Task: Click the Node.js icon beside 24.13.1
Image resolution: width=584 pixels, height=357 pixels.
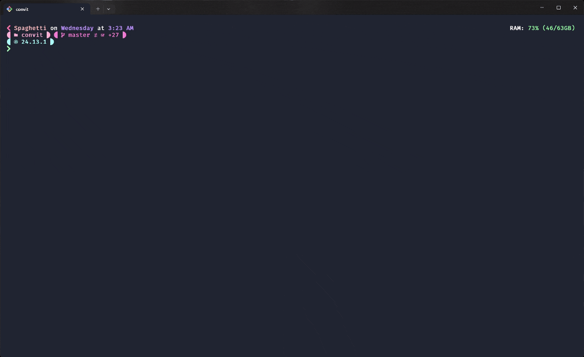Action: click(x=16, y=42)
